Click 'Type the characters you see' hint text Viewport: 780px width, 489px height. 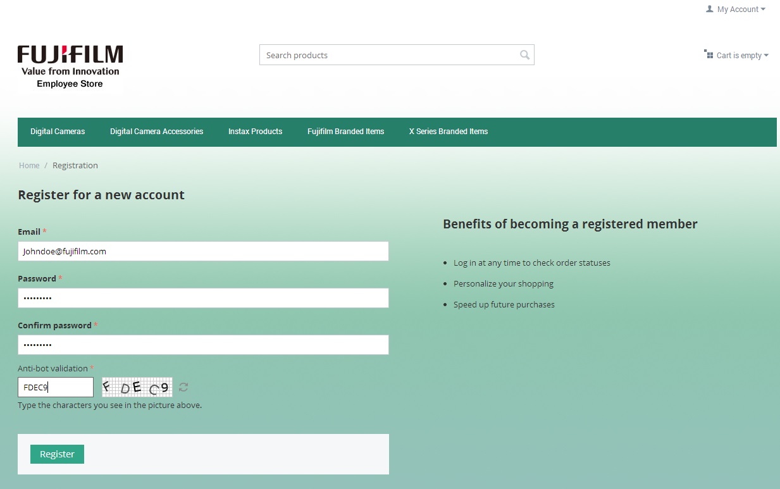[110, 405]
